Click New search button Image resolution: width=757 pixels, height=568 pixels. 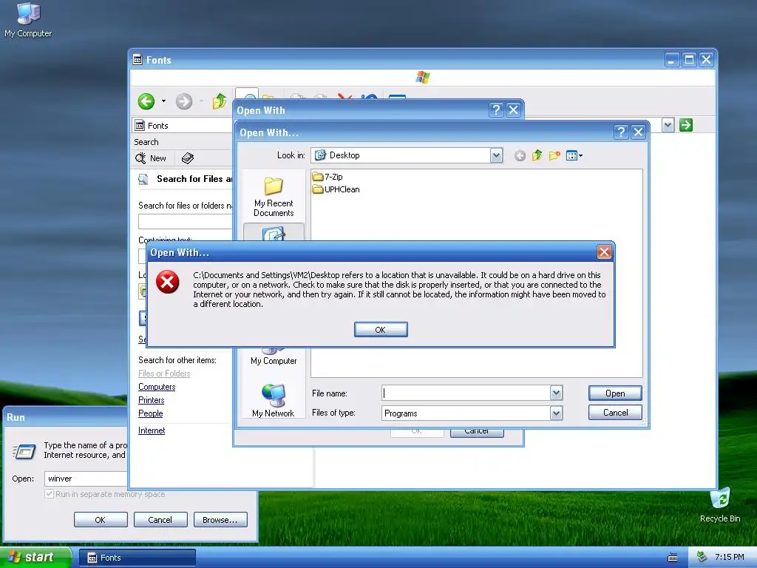coord(151,158)
